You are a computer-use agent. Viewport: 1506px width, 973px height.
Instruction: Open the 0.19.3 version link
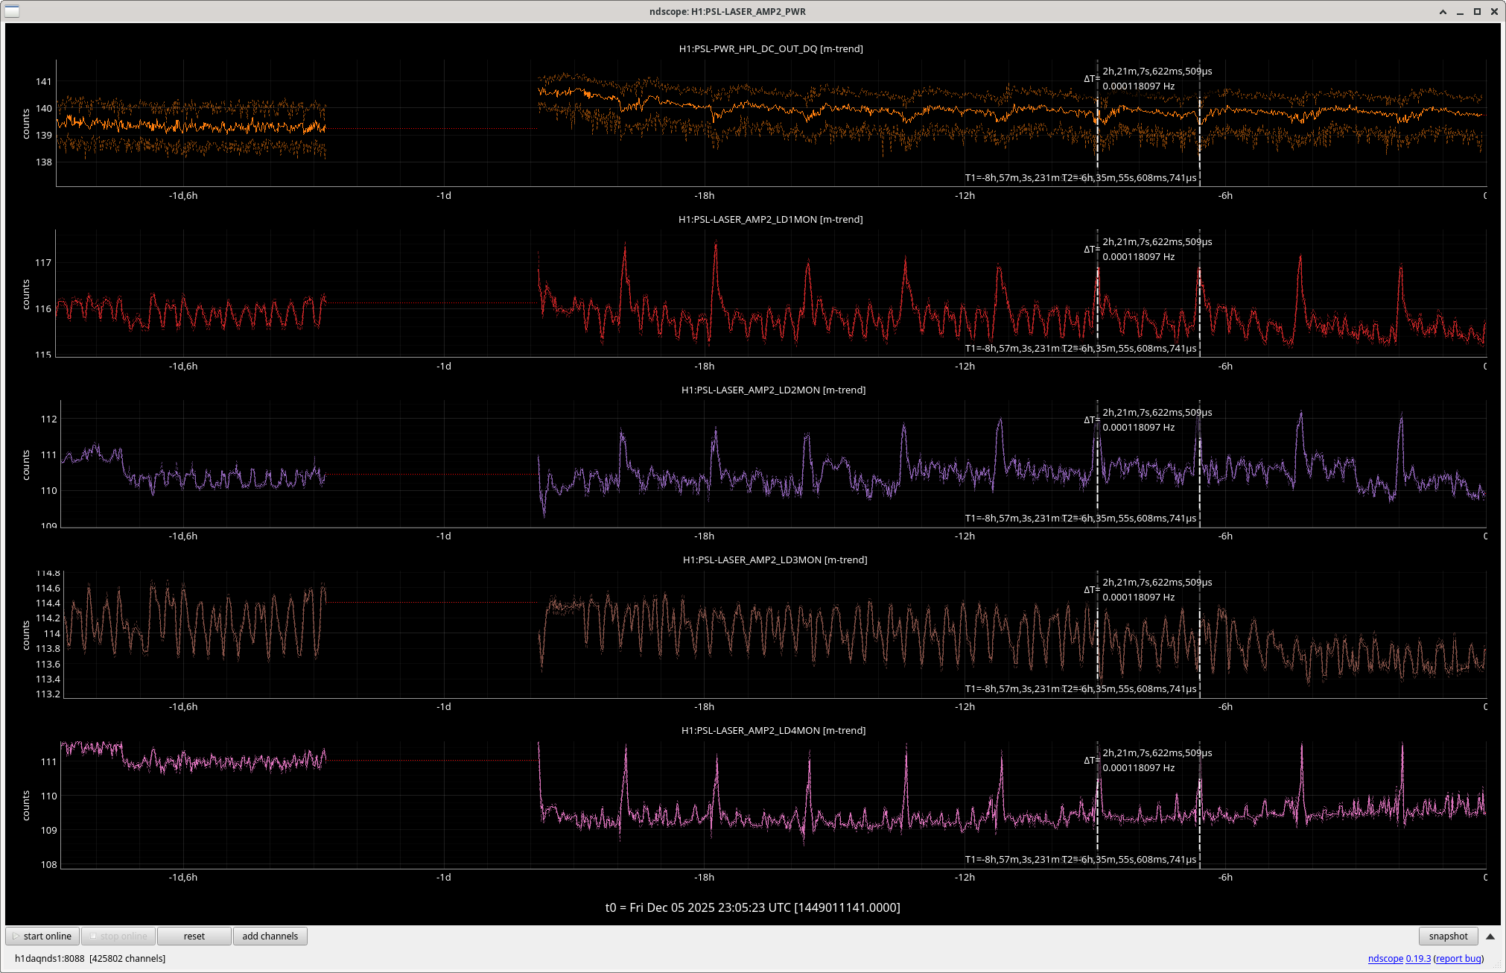pos(1418,959)
